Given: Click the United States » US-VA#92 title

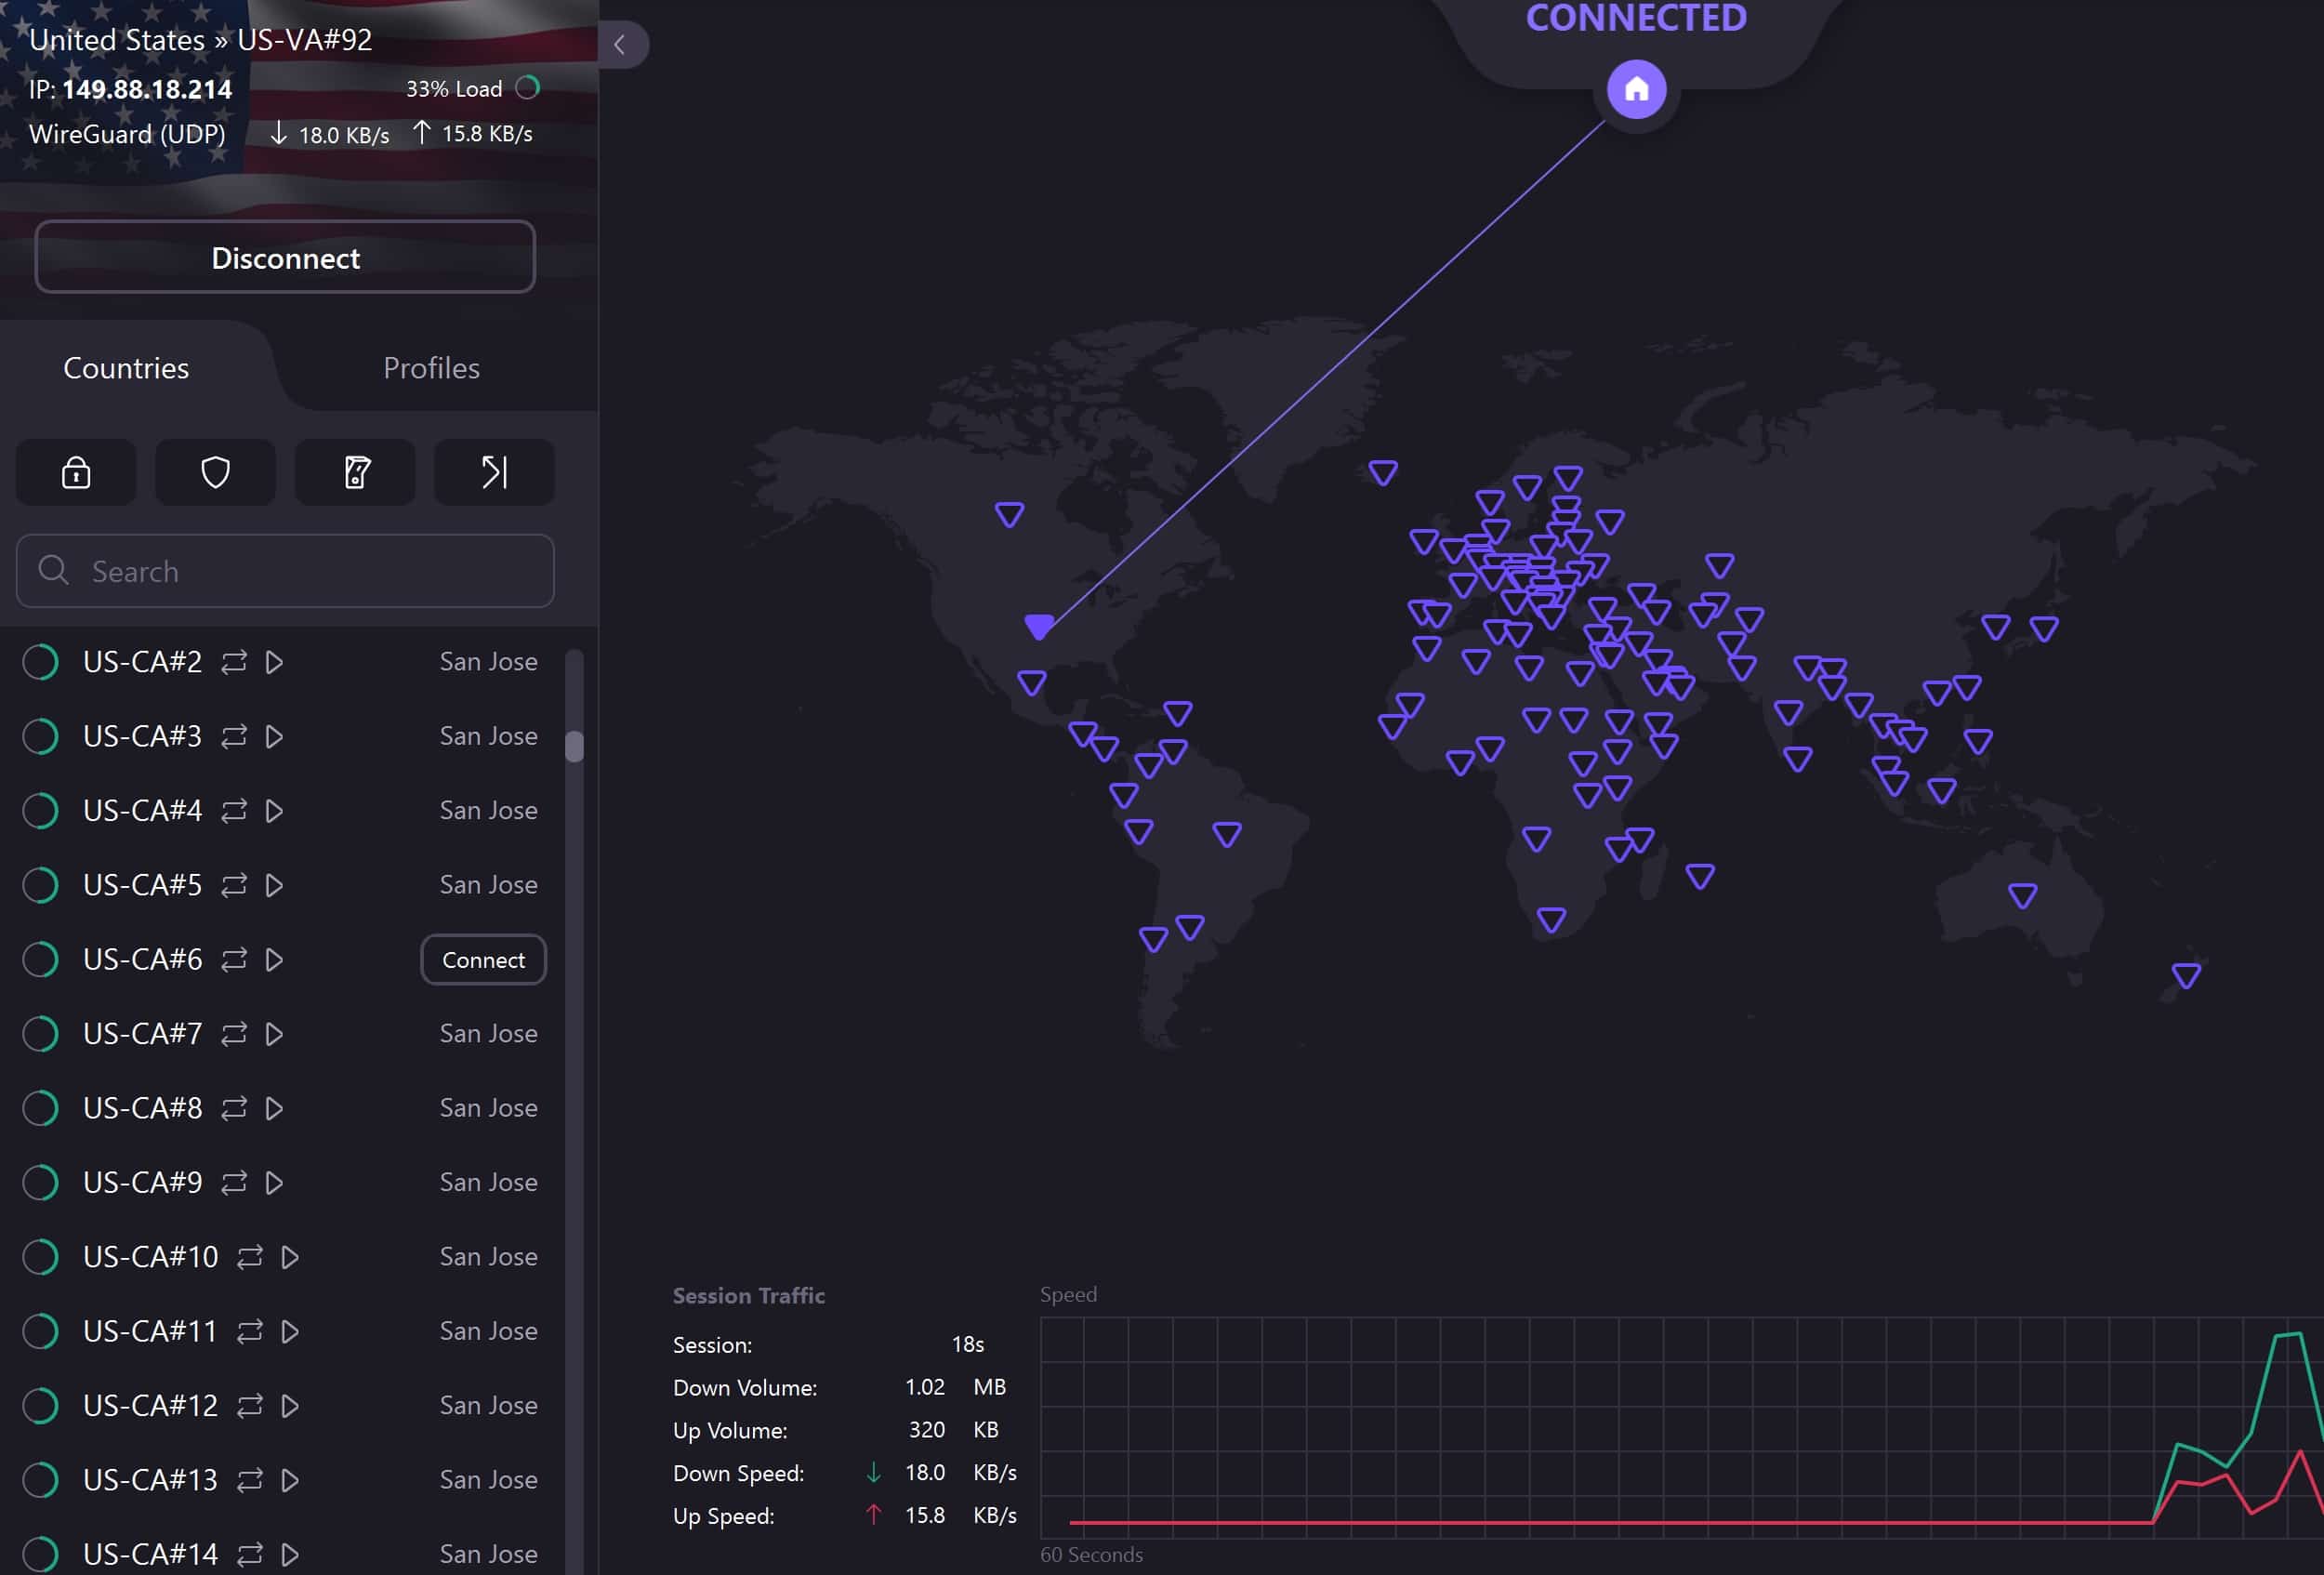Looking at the screenshot, I should [x=201, y=40].
